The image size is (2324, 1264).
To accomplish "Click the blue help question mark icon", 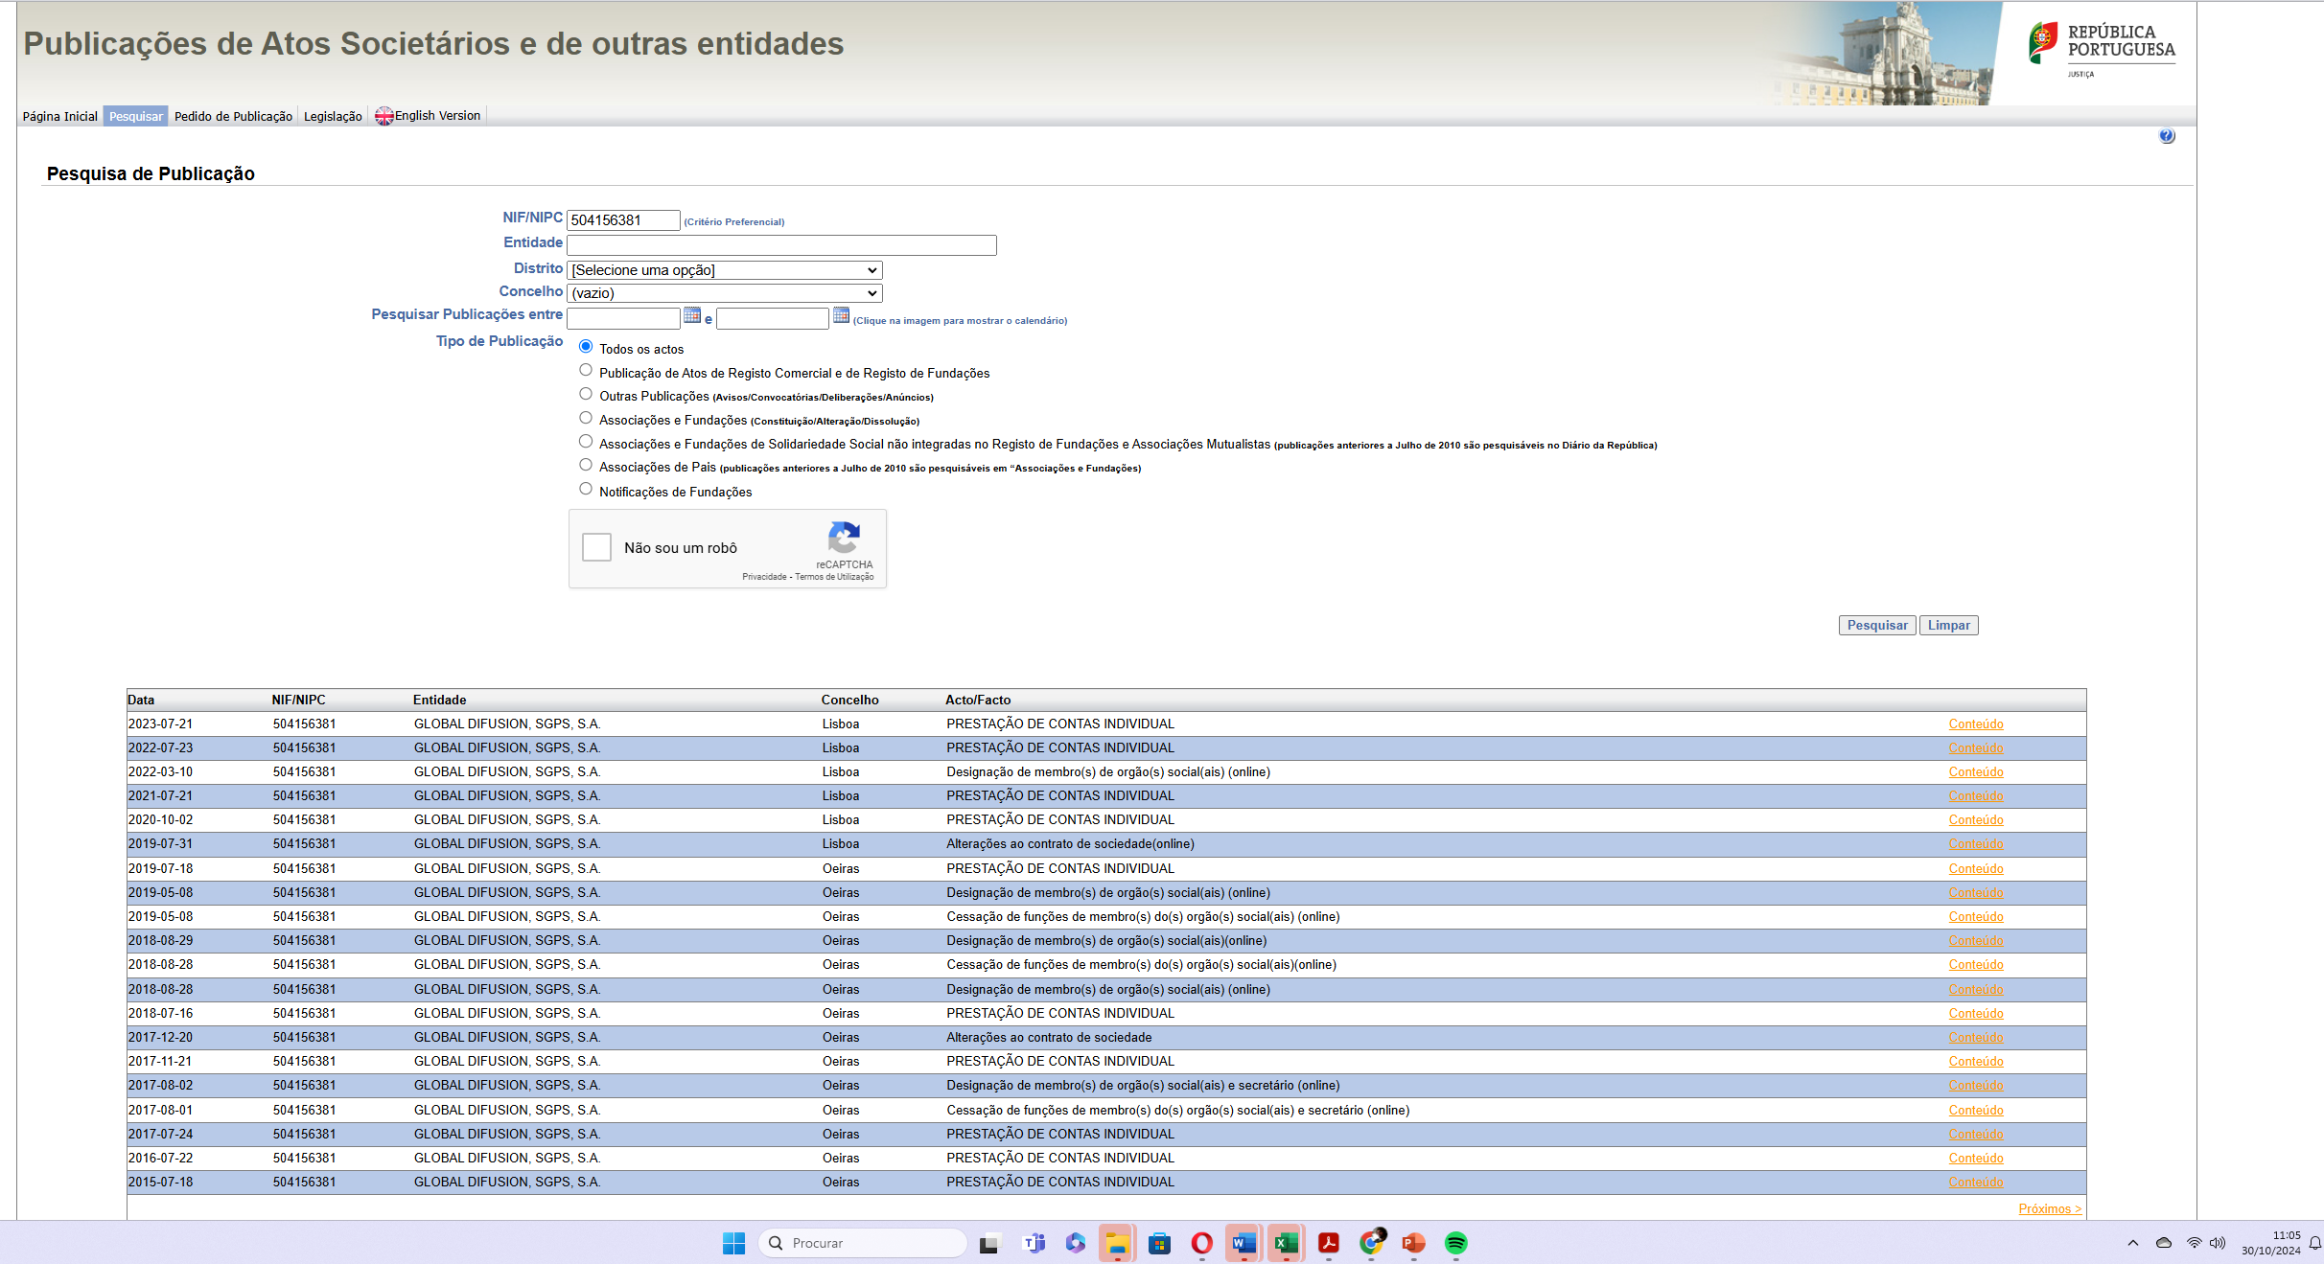I will 2167,136.
